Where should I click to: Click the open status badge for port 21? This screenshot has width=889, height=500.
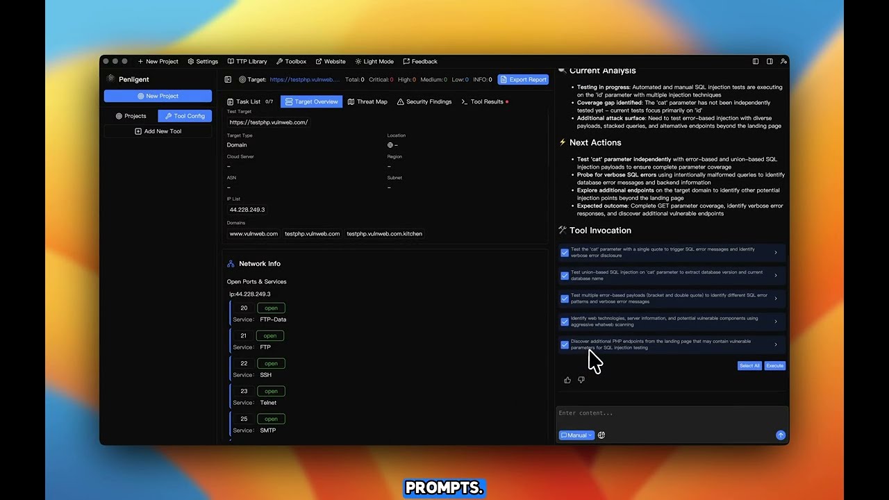pyautogui.click(x=270, y=335)
